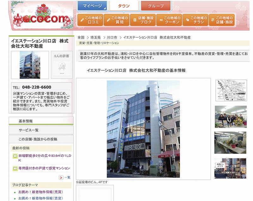Image resolution: width=253 pixels, height=201 pixels.
Task: Select サービス一覧 in sidebar menu
Action: 41,130
